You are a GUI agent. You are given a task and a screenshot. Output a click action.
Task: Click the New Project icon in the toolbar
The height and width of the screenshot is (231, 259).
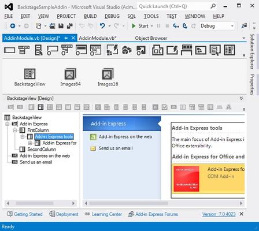click(39, 26)
